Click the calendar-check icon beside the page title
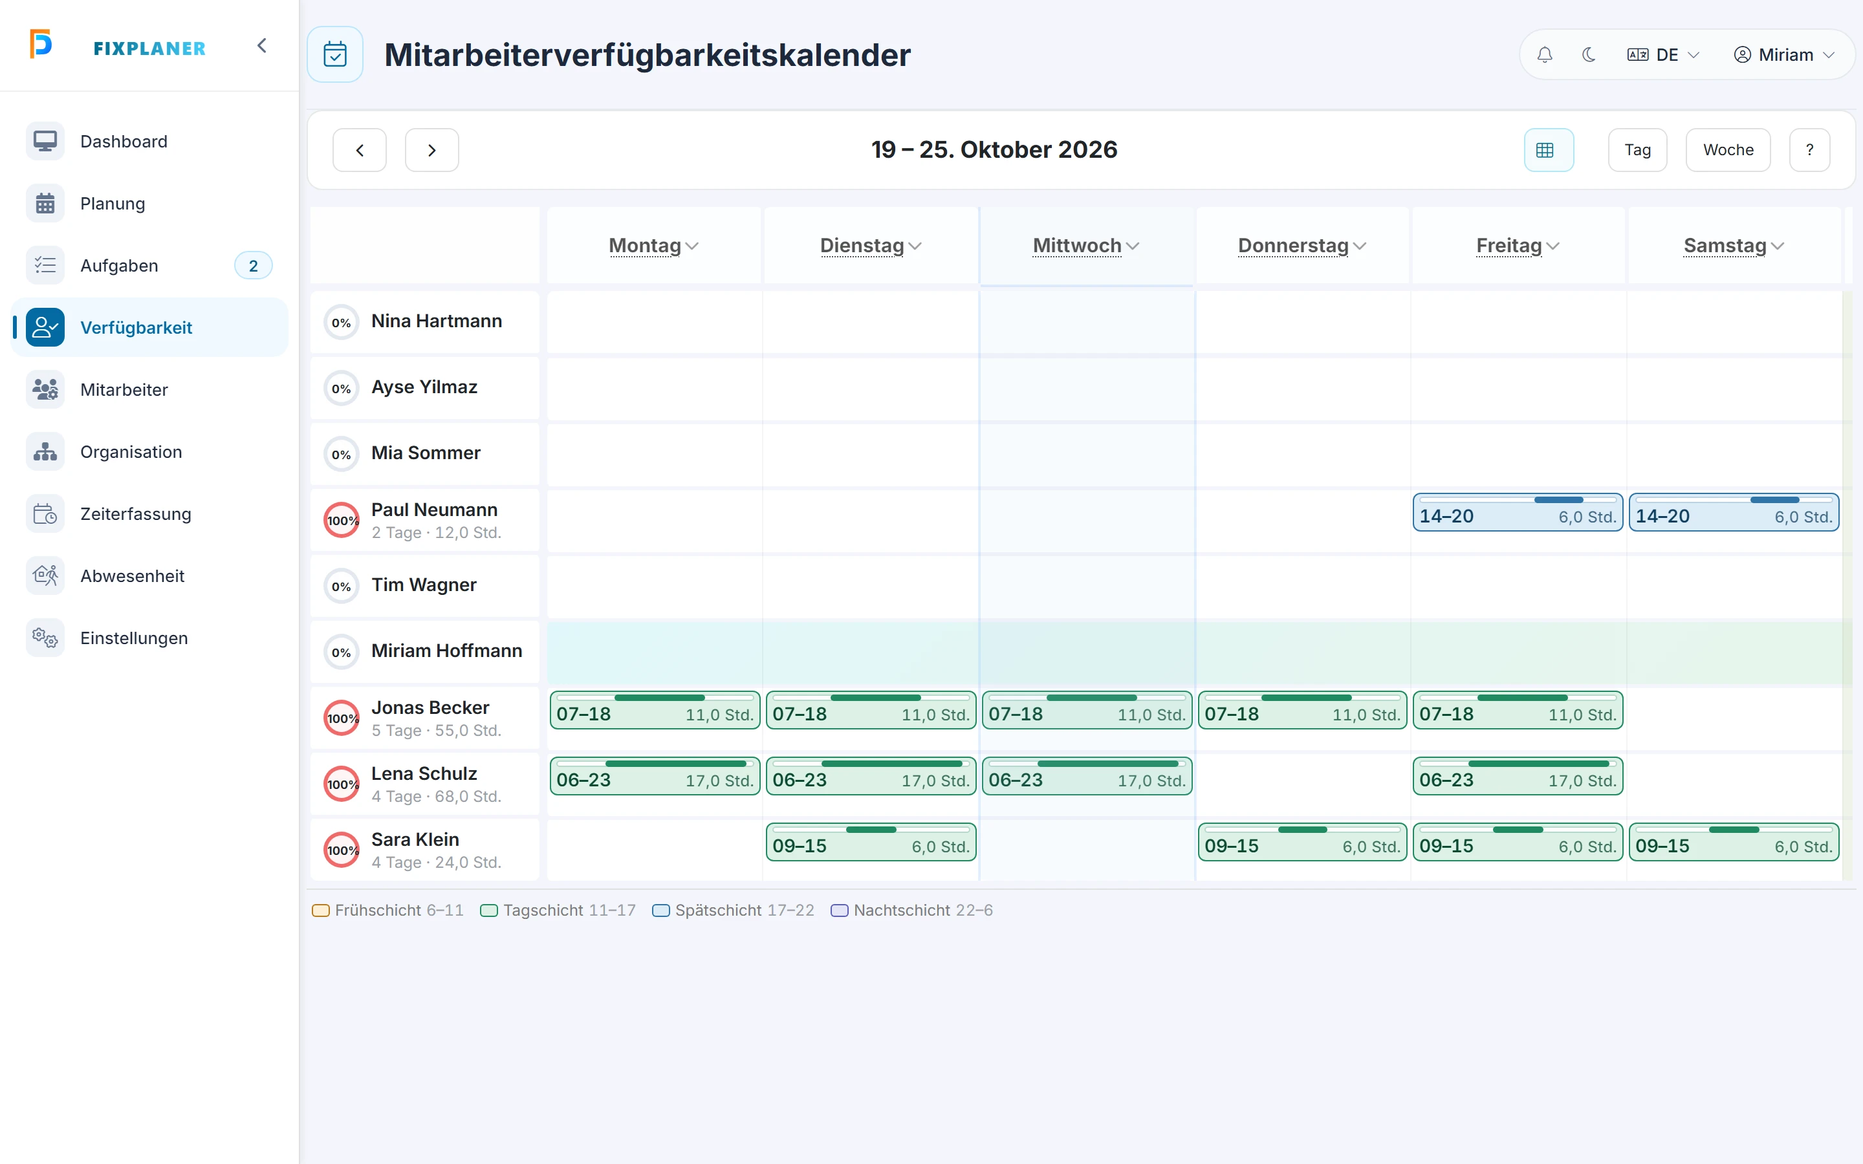 click(x=335, y=55)
